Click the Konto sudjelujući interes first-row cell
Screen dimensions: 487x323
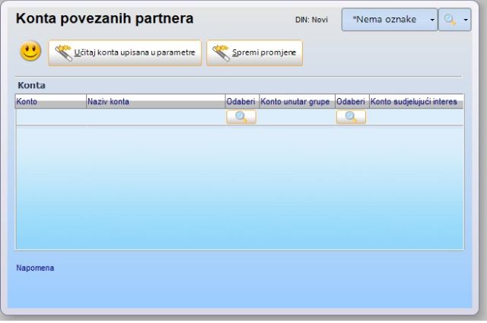pos(415,117)
